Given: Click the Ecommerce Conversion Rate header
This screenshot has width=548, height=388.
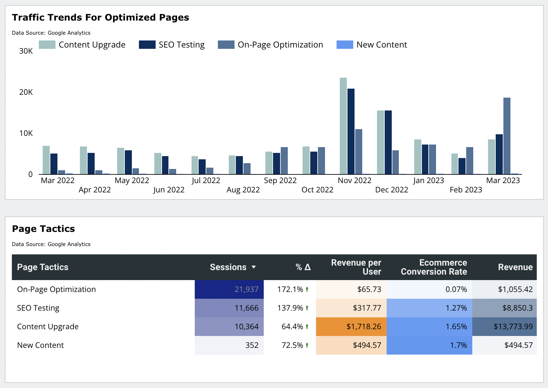Looking at the screenshot, I should 434,267.
